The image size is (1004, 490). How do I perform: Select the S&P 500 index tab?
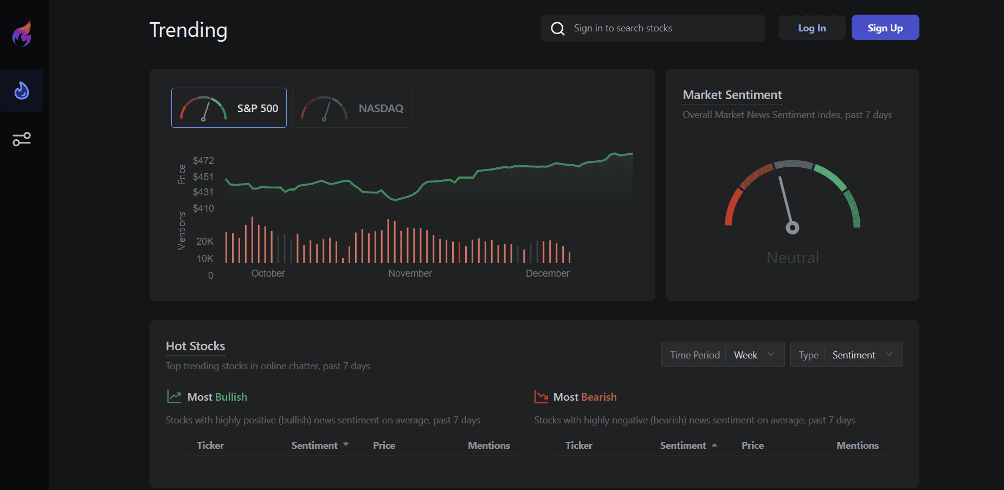(229, 108)
